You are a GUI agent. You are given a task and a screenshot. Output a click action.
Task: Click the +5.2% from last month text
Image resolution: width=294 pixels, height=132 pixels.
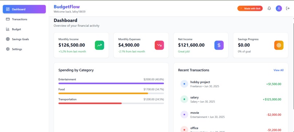[72, 51]
